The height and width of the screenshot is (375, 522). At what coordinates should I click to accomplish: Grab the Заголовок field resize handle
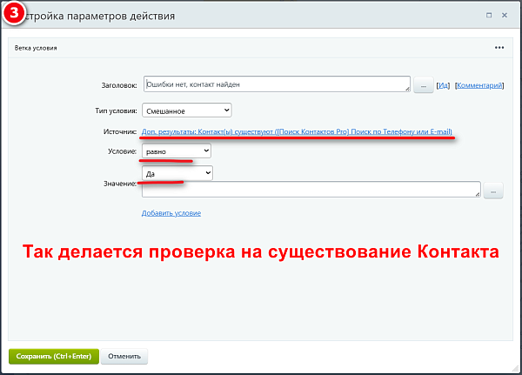407,89
